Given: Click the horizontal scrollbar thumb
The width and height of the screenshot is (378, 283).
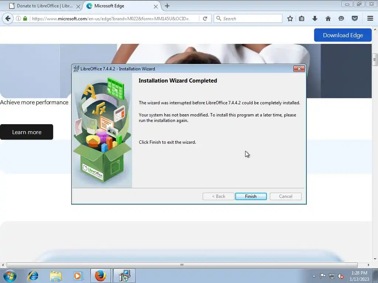Looking at the screenshot, I should pyautogui.click(x=182, y=265).
